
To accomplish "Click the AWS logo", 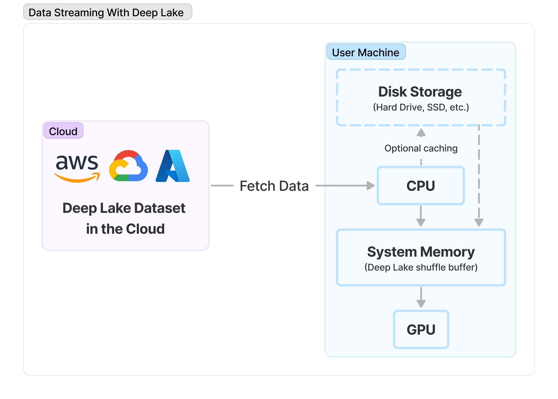I will (77, 167).
